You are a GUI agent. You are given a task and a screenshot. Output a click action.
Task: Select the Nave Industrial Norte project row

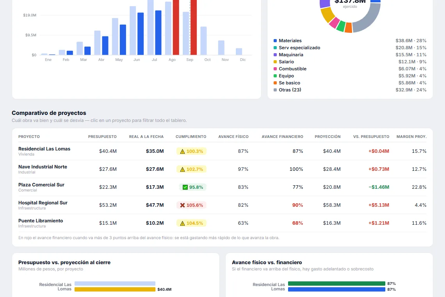[222, 169]
